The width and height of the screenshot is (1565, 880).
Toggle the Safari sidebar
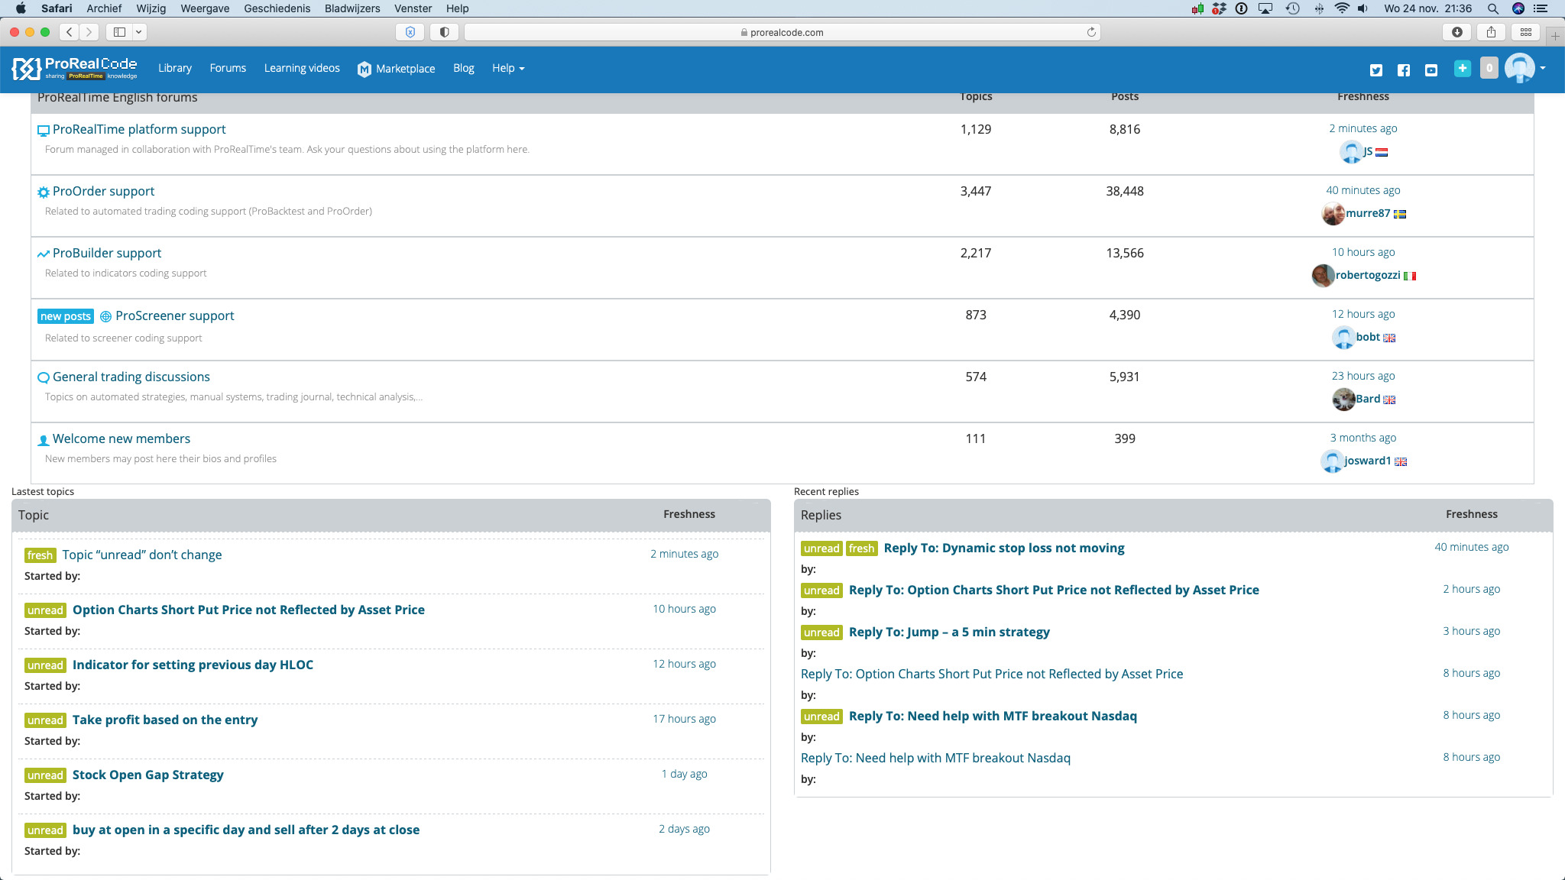[x=119, y=32]
